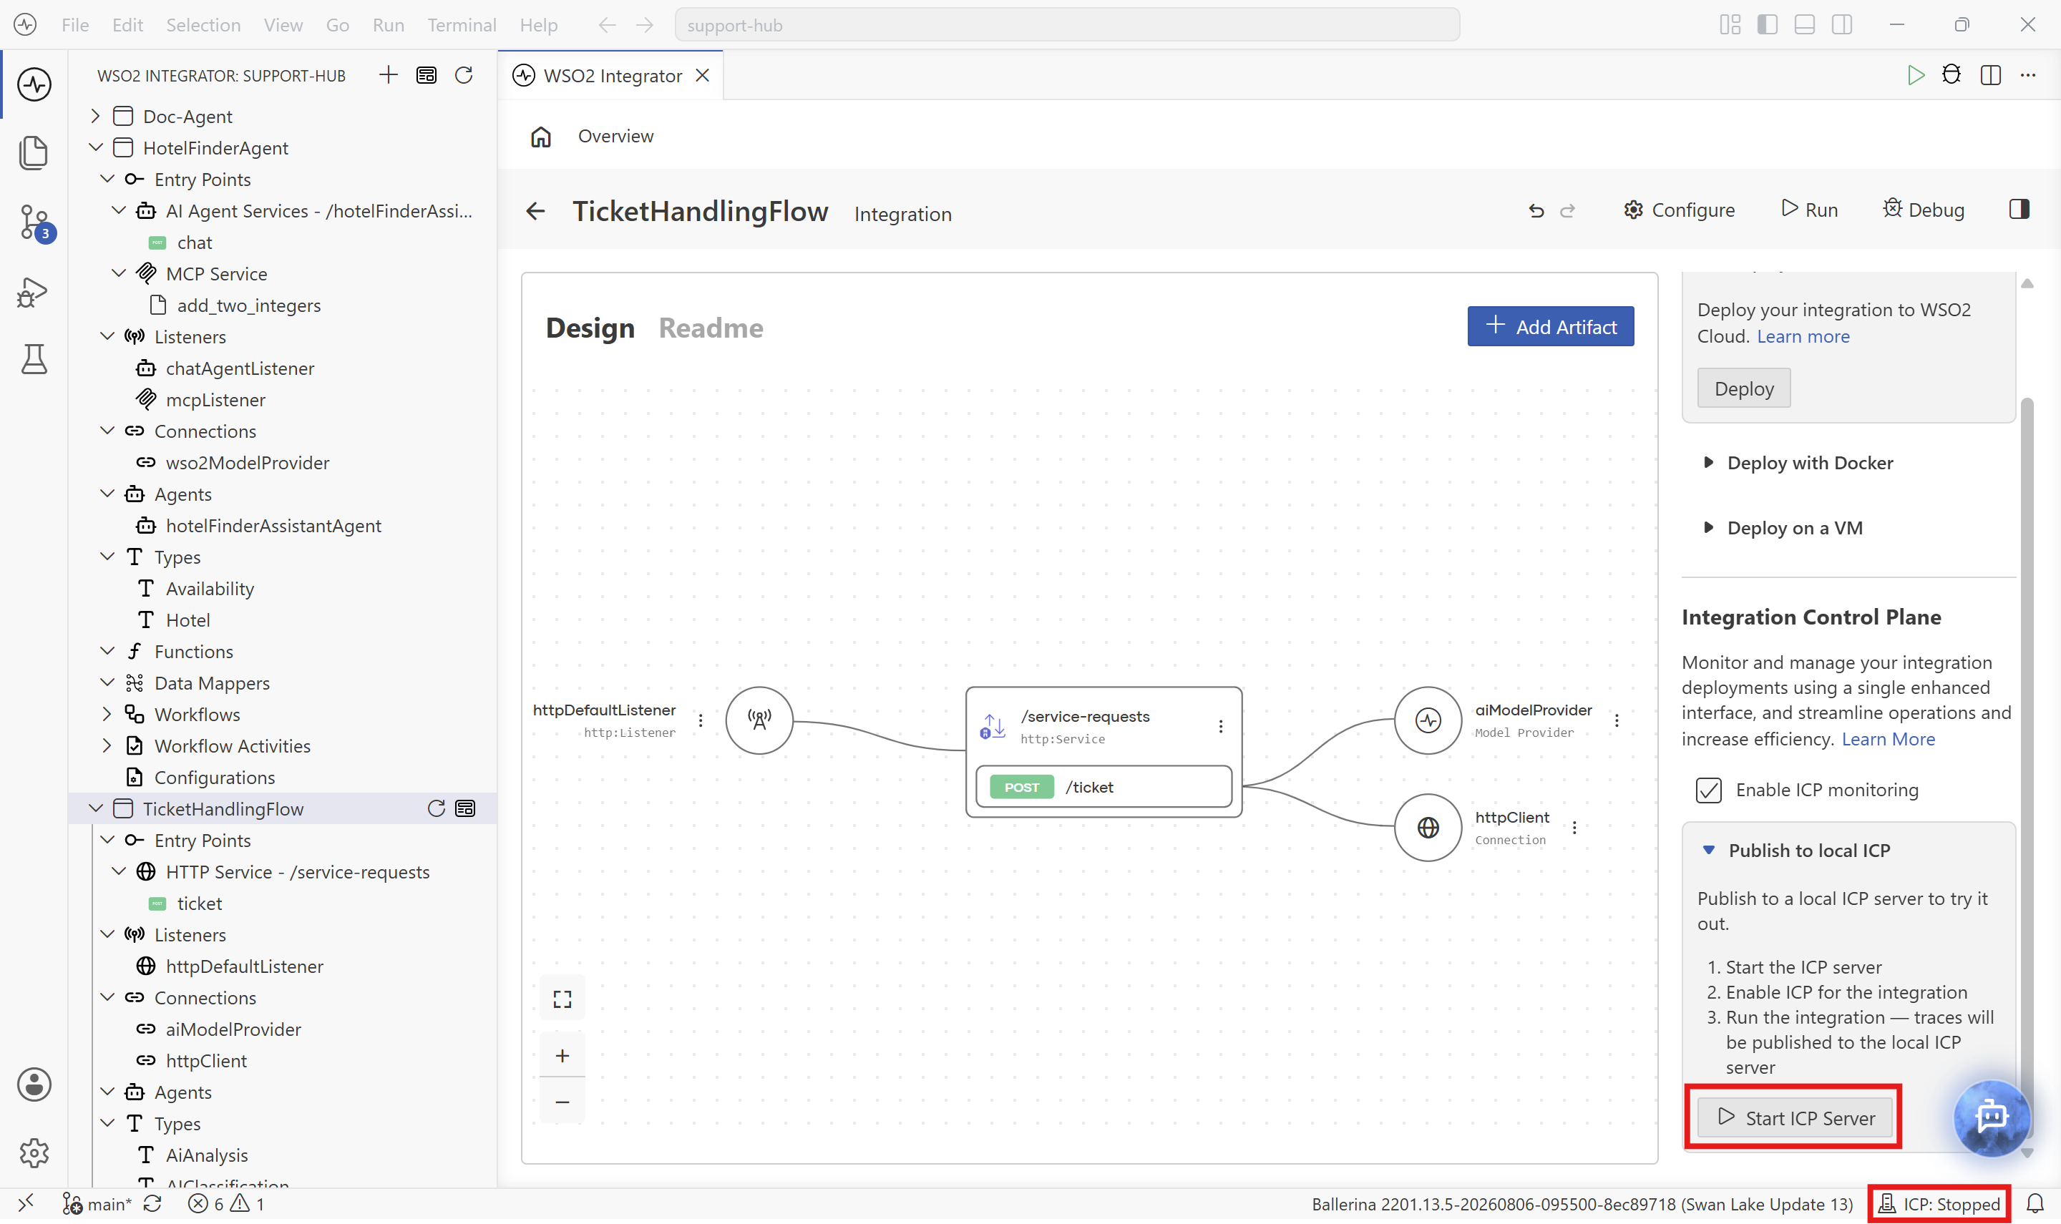The width and height of the screenshot is (2061, 1224).
Task: Go back using arrow beside TicketHandlingFlow
Action: (535, 211)
